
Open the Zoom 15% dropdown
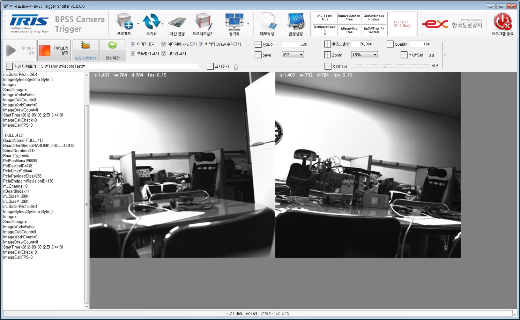pos(364,55)
